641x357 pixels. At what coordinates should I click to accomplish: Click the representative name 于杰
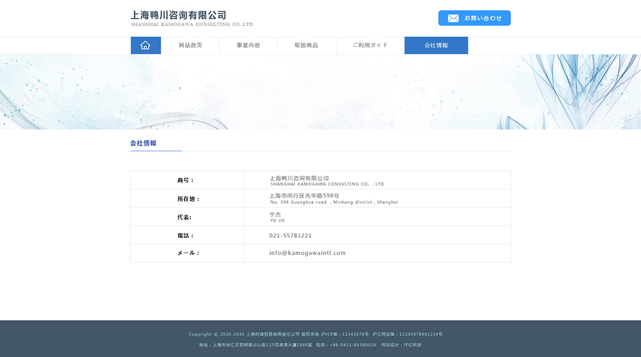point(275,214)
